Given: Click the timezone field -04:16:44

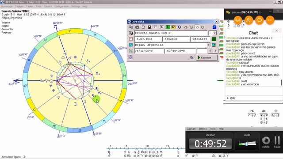Looking at the screenshot, I should pos(200,39).
